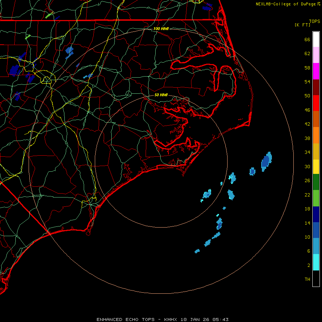Click the white swatch in the tops legend
The image size is (322, 322).
pos(316,39)
